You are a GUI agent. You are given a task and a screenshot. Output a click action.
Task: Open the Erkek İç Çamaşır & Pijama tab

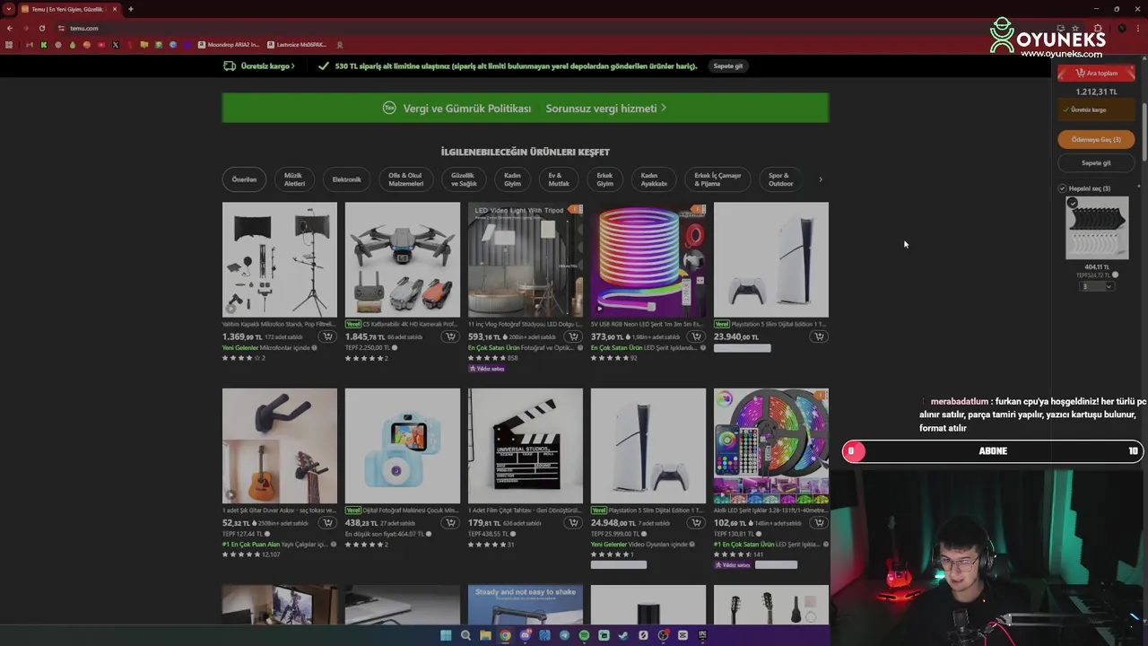point(717,179)
